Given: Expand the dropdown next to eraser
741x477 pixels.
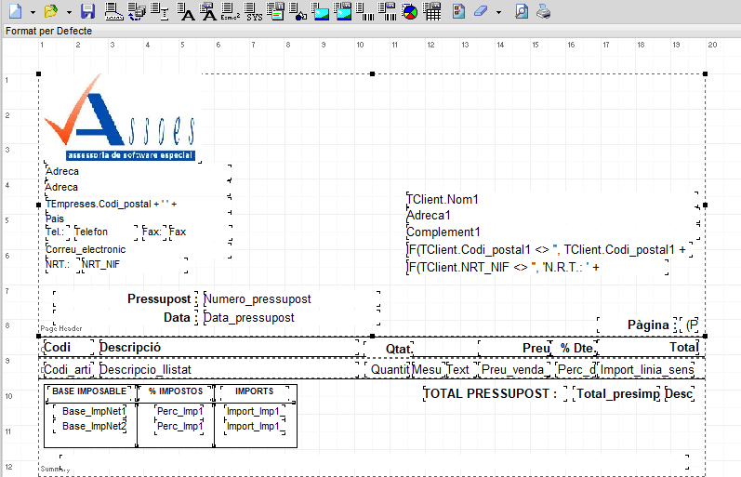Looking at the screenshot, I should (498, 12).
